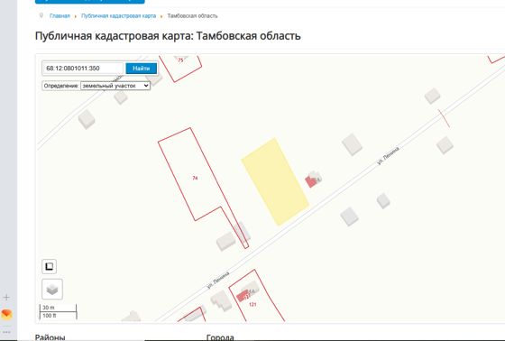Click the Города heading below map

(x=220, y=337)
